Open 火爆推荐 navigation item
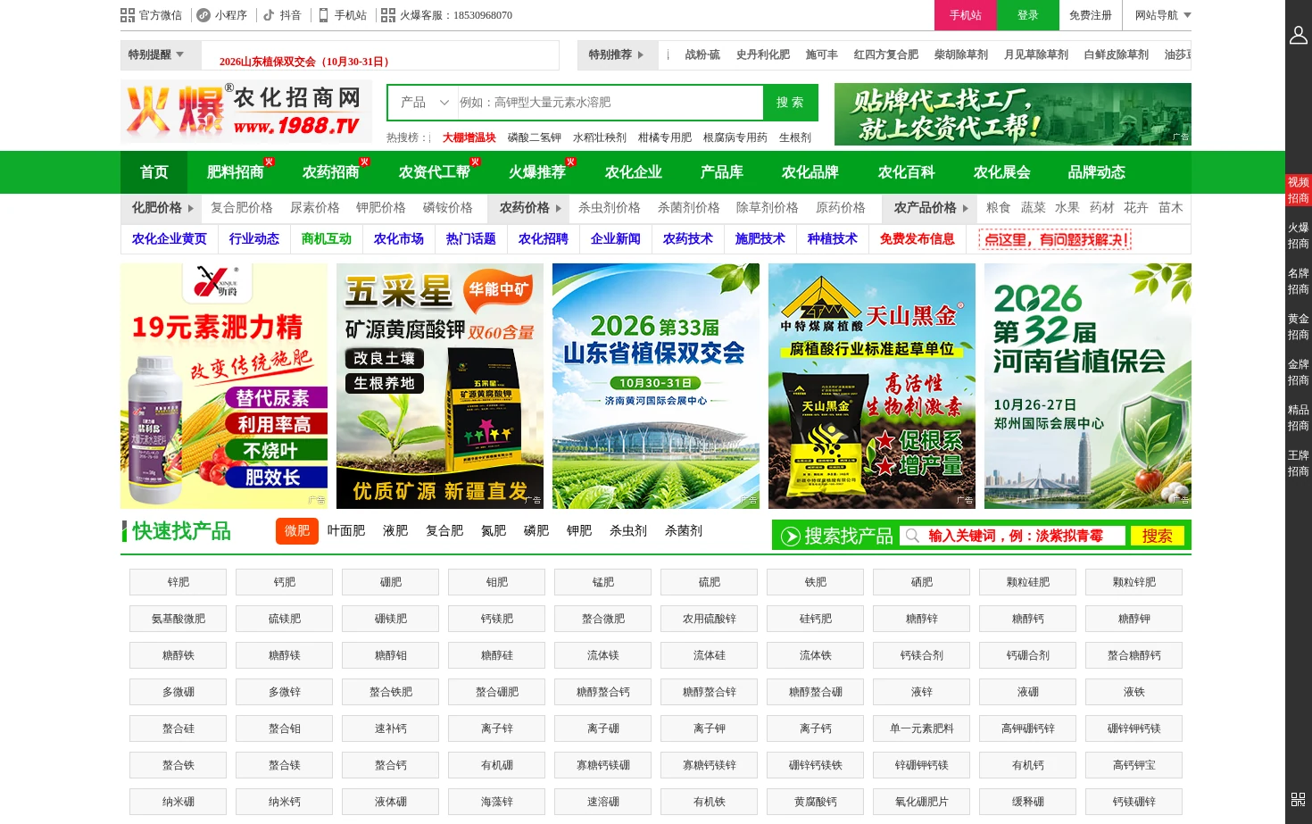The height and width of the screenshot is (824, 1312). click(538, 172)
